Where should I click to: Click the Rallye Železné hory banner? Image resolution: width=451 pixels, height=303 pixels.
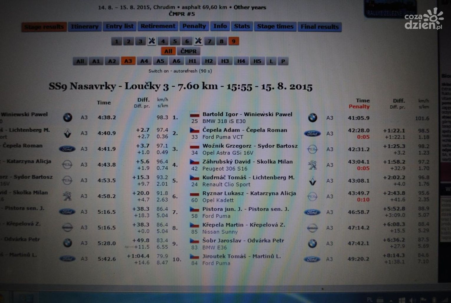pos(391,9)
